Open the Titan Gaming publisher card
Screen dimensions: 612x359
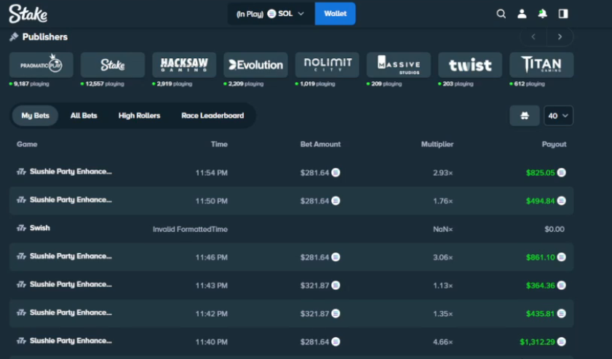(541, 65)
